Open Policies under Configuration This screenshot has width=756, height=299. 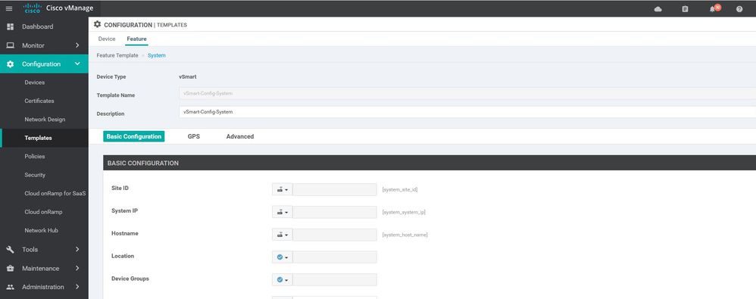tap(35, 157)
